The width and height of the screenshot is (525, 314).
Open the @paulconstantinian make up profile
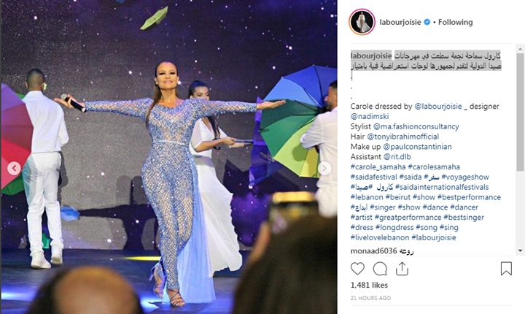(x=417, y=147)
